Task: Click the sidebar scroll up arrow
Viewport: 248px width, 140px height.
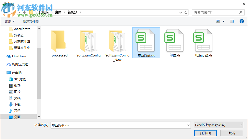Action: 39,28
